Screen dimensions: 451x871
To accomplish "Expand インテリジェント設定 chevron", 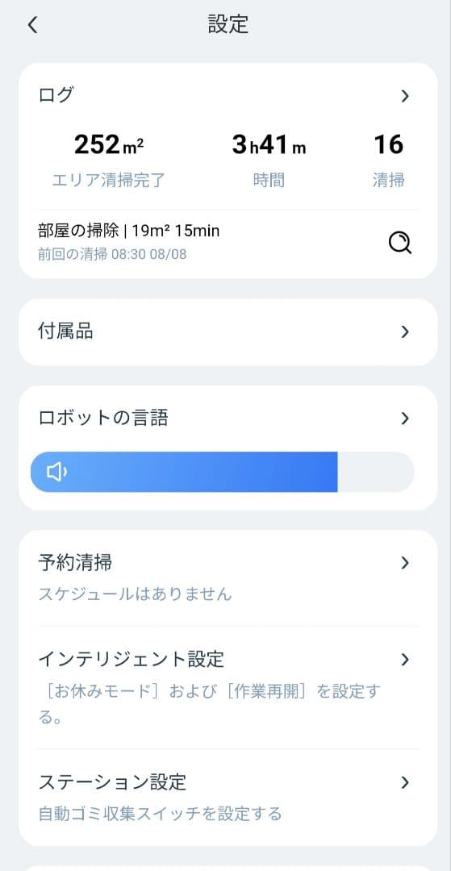I will click(x=405, y=660).
